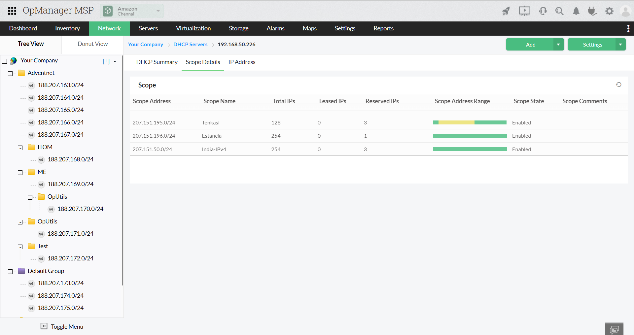This screenshot has height=335, width=634.
Task: Click the Amazon Chennai cube icon
Action: [108, 11]
